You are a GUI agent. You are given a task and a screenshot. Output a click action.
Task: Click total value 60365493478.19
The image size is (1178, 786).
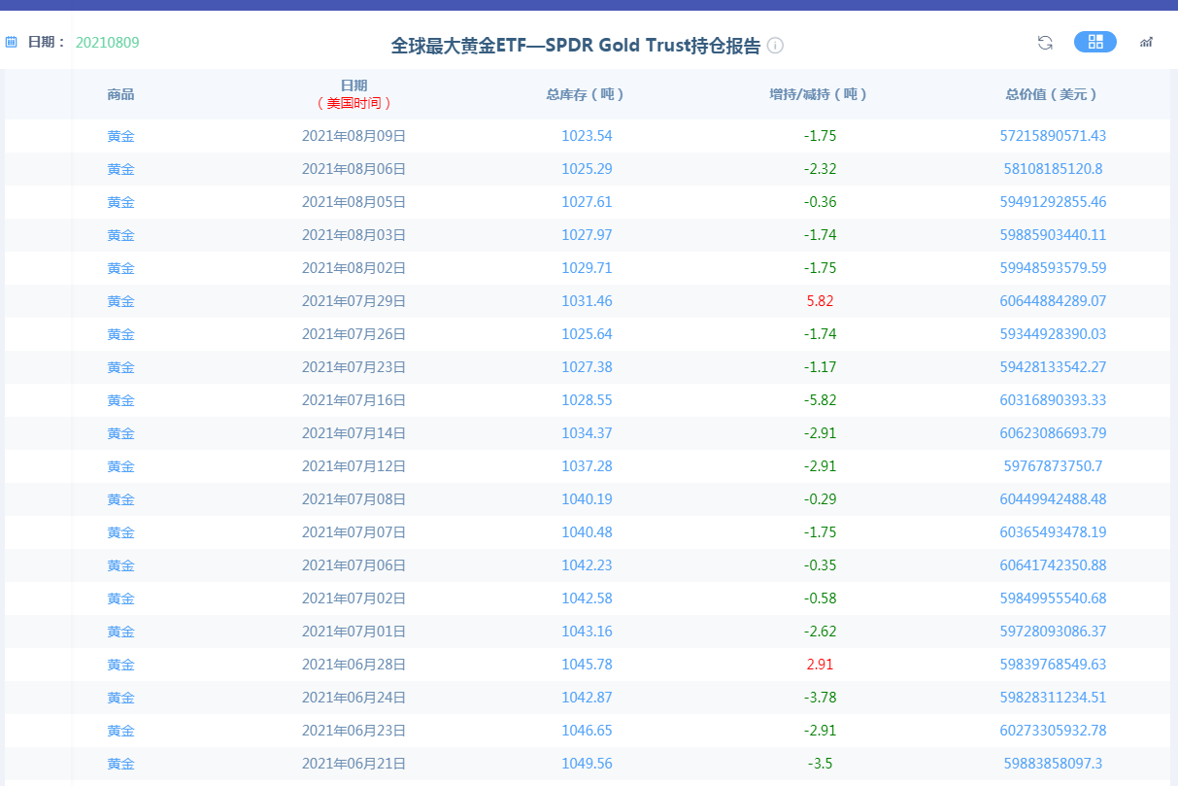coord(1054,532)
